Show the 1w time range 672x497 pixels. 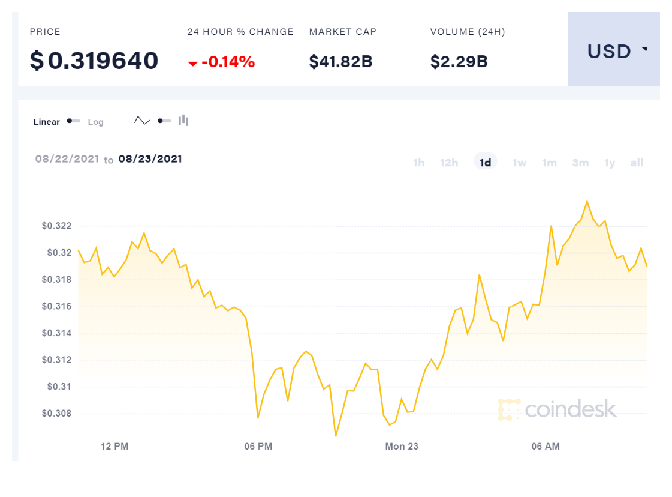(x=519, y=163)
